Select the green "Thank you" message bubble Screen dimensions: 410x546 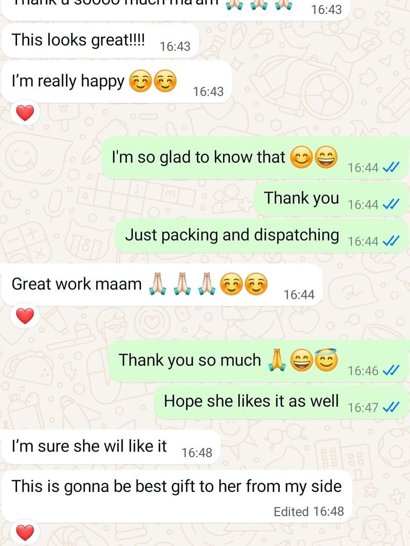(331, 199)
